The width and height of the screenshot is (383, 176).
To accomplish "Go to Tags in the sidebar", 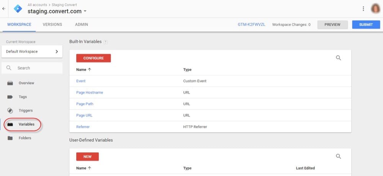I will [x=23, y=97].
